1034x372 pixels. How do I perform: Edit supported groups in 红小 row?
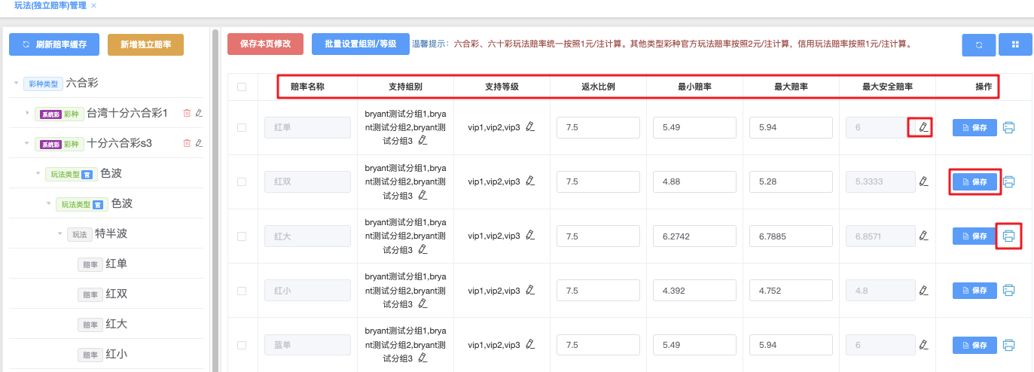pyautogui.click(x=422, y=303)
